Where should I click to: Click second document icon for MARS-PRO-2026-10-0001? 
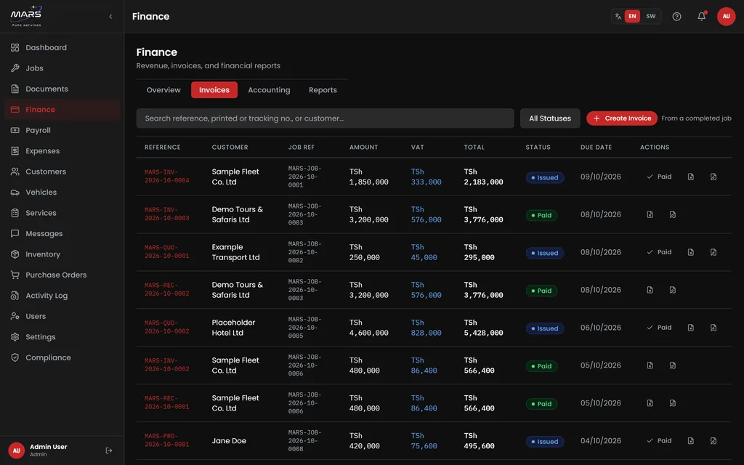coord(713,441)
